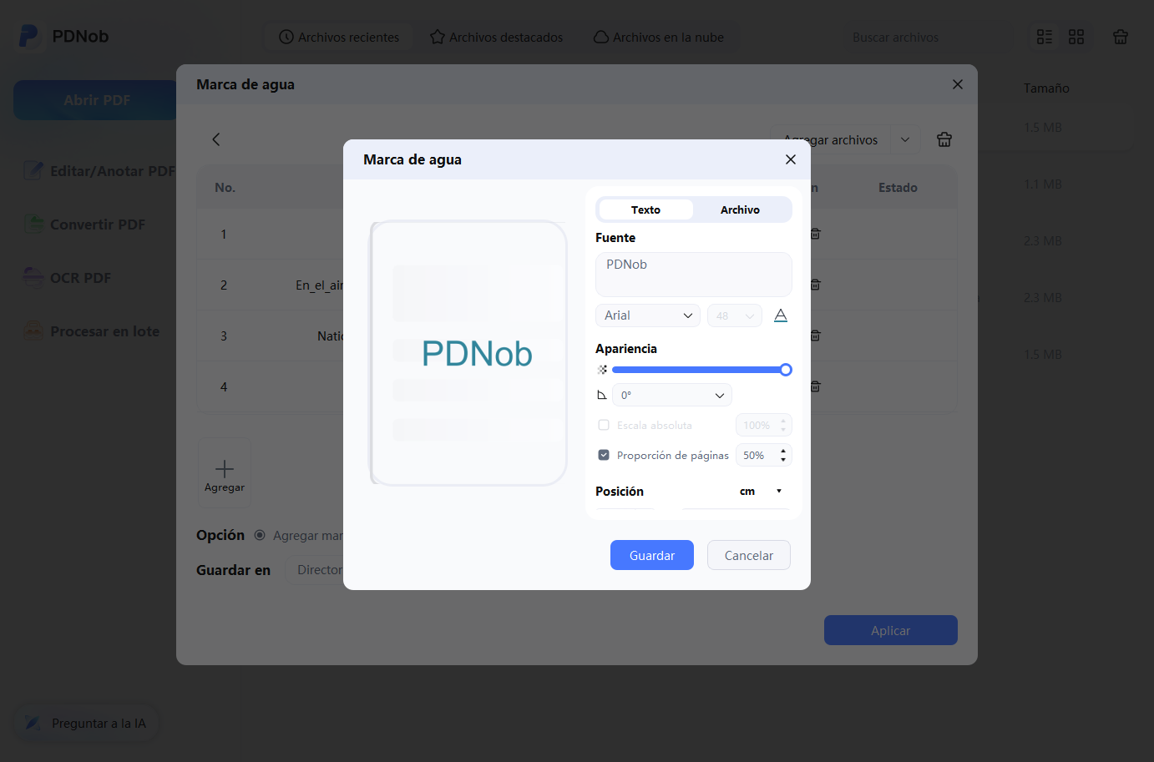Adjust the opacity slider handle
The image size is (1154, 762).
786,370
